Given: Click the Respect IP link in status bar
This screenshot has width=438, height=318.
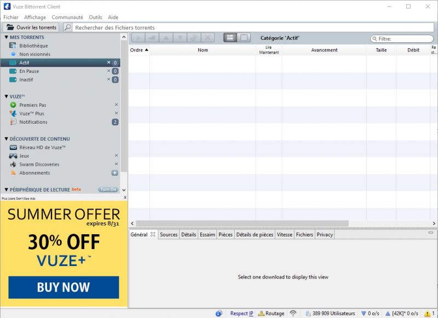Looking at the screenshot, I should point(241,314).
